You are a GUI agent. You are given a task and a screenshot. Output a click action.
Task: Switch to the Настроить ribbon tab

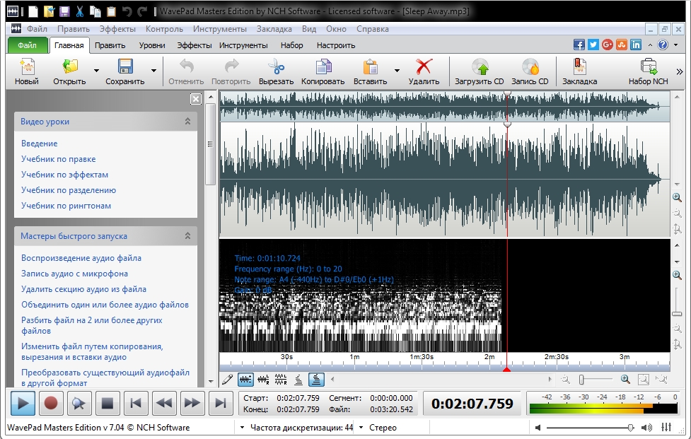tap(336, 45)
